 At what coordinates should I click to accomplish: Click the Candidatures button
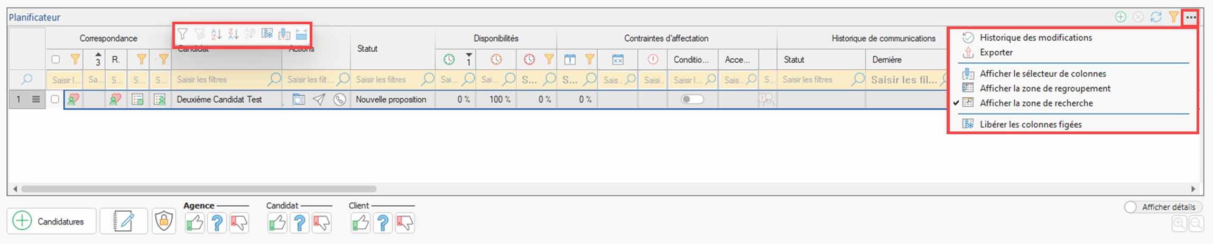(52, 221)
